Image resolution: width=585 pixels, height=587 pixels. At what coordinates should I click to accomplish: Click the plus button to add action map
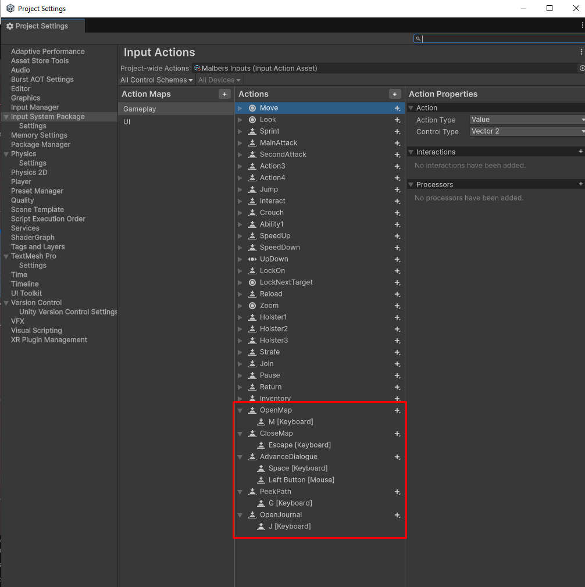point(224,94)
